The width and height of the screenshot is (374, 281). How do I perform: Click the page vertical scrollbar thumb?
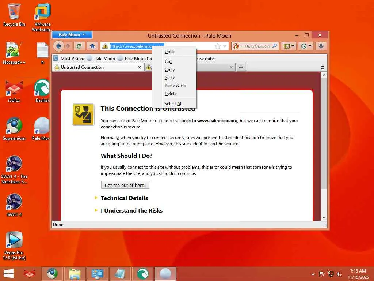(x=324, y=133)
